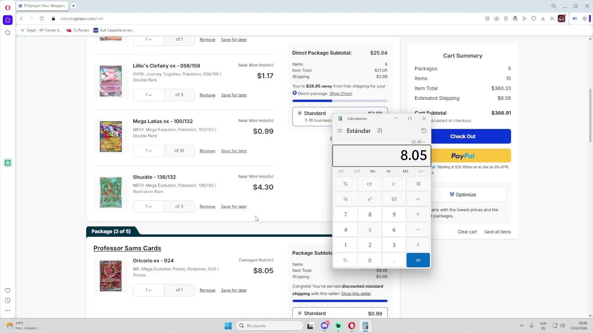Open bookmarks star in Opera sidebar

7,32
